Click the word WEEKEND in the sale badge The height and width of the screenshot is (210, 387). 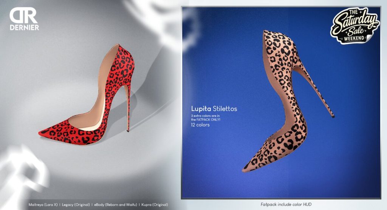(354, 38)
